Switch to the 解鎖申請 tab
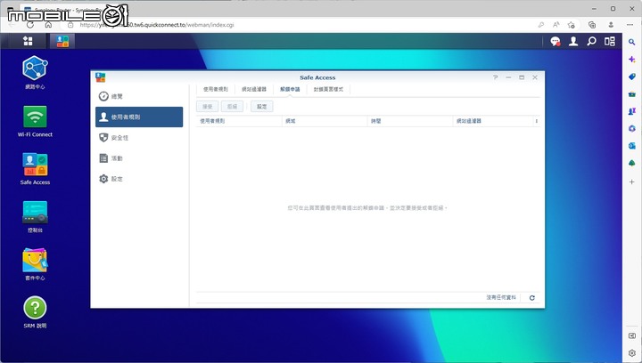The width and height of the screenshot is (642, 363). click(x=290, y=89)
